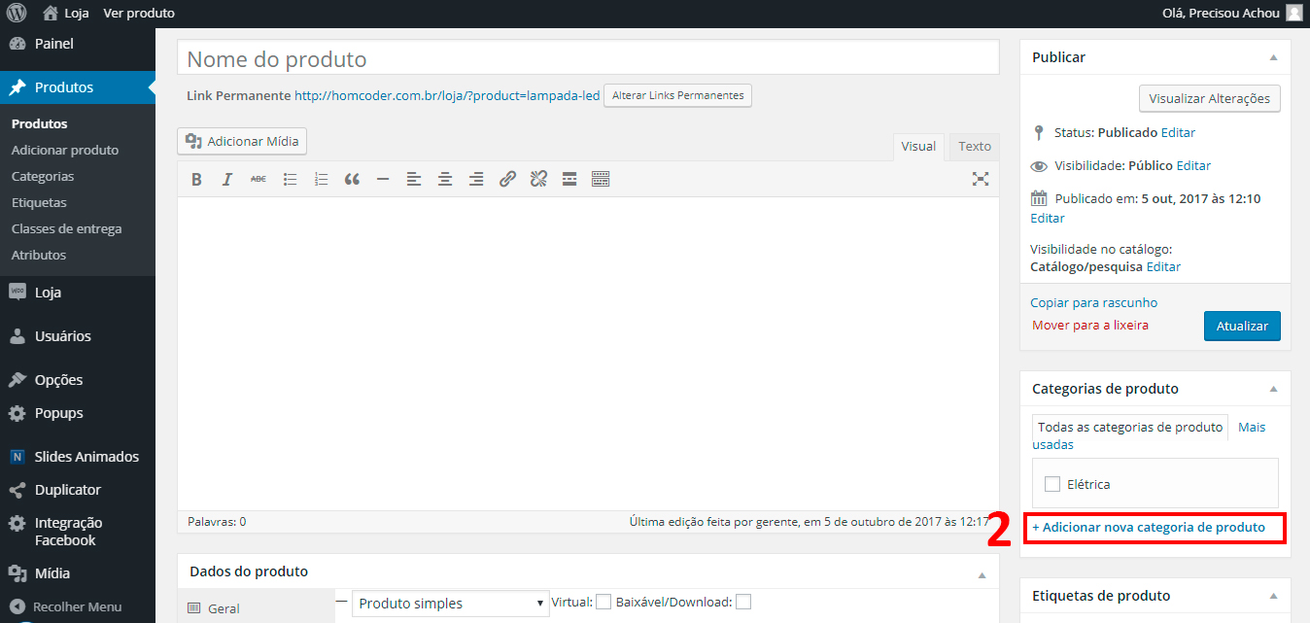Open the Produto simples type dropdown
Screen dimensions: 1310x623
point(450,604)
